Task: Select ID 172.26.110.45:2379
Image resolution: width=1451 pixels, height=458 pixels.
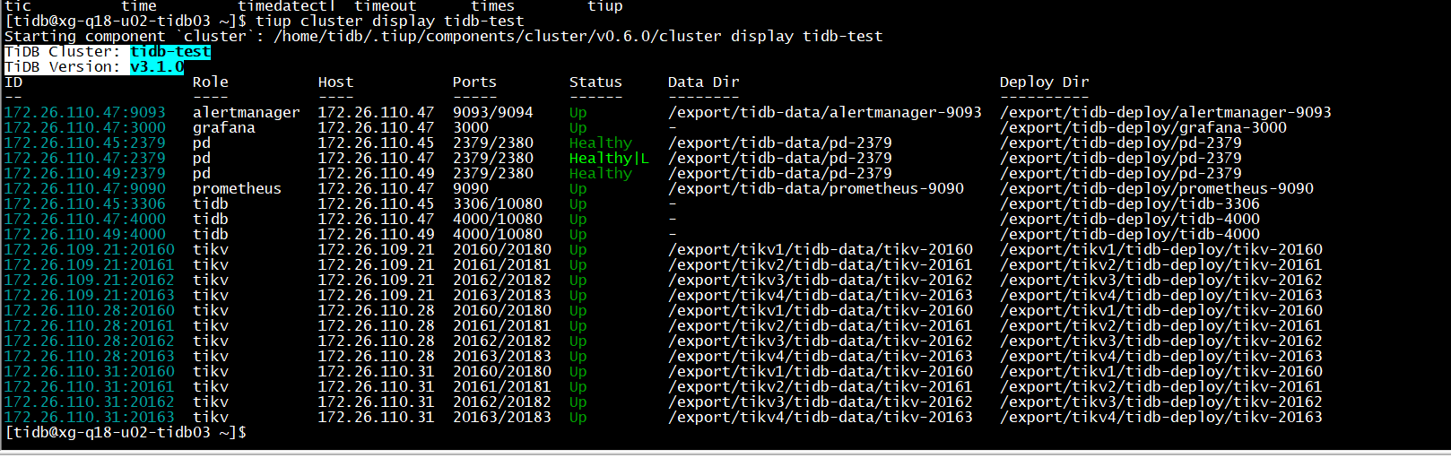Action: [x=85, y=143]
